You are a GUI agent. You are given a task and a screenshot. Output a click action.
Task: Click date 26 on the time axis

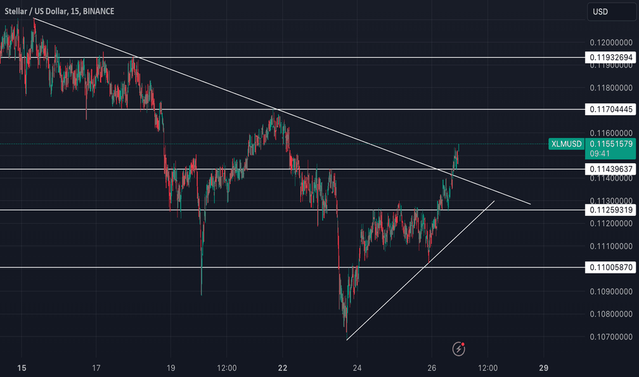coord(431,368)
